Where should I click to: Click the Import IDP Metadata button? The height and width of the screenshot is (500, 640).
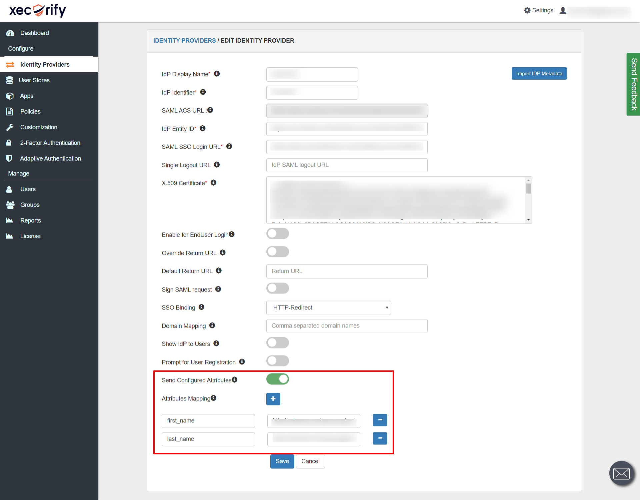pyautogui.click(x=539, y=73)
